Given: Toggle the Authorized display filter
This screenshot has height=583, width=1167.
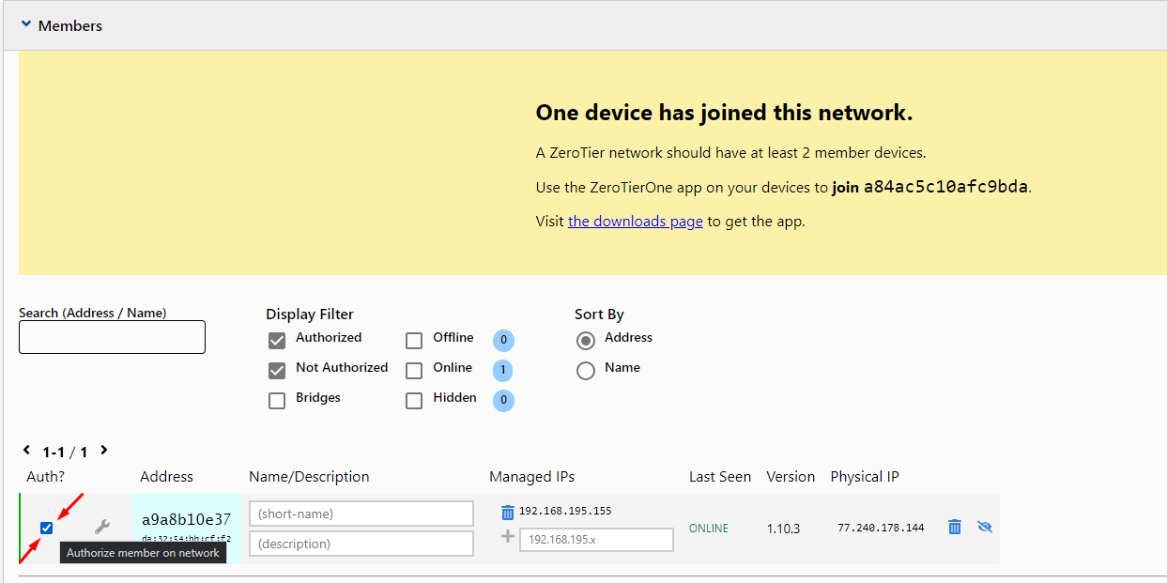Looking at the screenshot, I should tap(277, 340).
